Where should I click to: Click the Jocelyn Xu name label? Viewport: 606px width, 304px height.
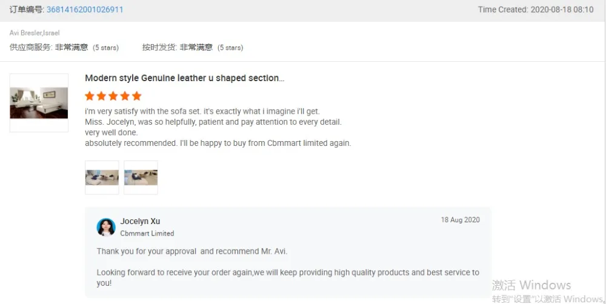(x=140, y=221)
